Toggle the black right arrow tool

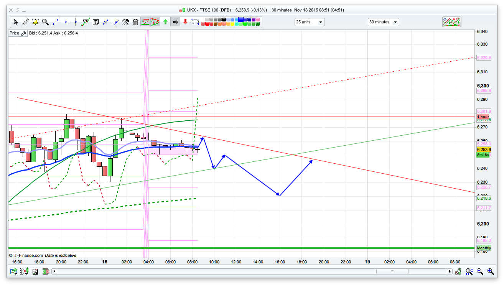pyautogui.click(x=175, y=22)
